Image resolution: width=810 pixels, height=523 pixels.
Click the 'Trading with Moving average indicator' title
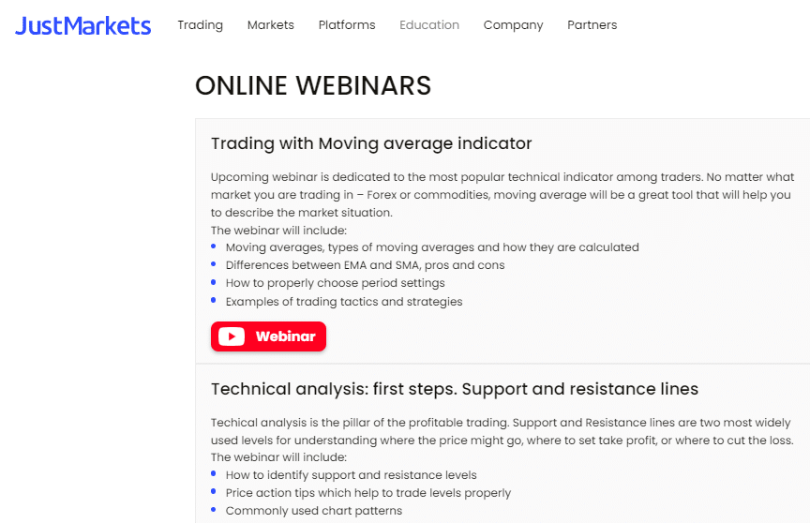371,143
